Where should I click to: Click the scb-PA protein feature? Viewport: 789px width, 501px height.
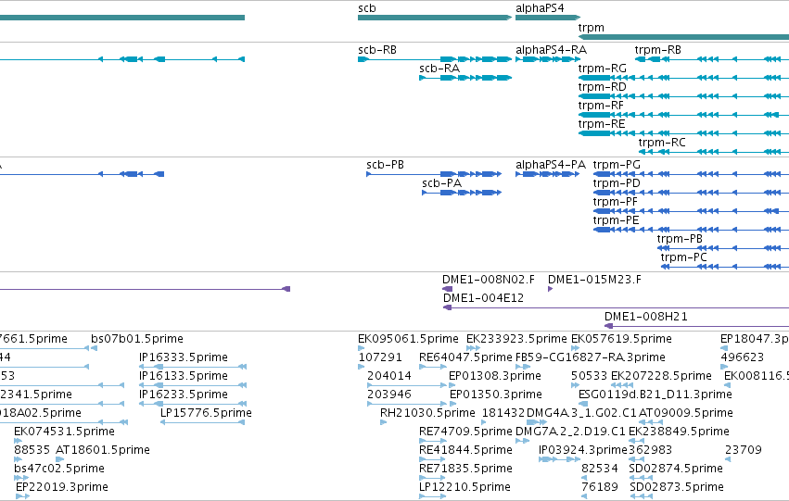(x=462, y=193)
